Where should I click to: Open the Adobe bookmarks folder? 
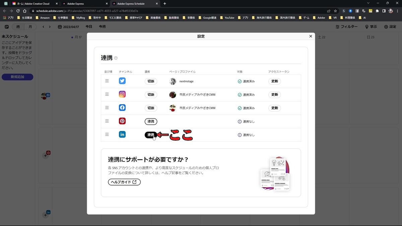click(319, 17)
